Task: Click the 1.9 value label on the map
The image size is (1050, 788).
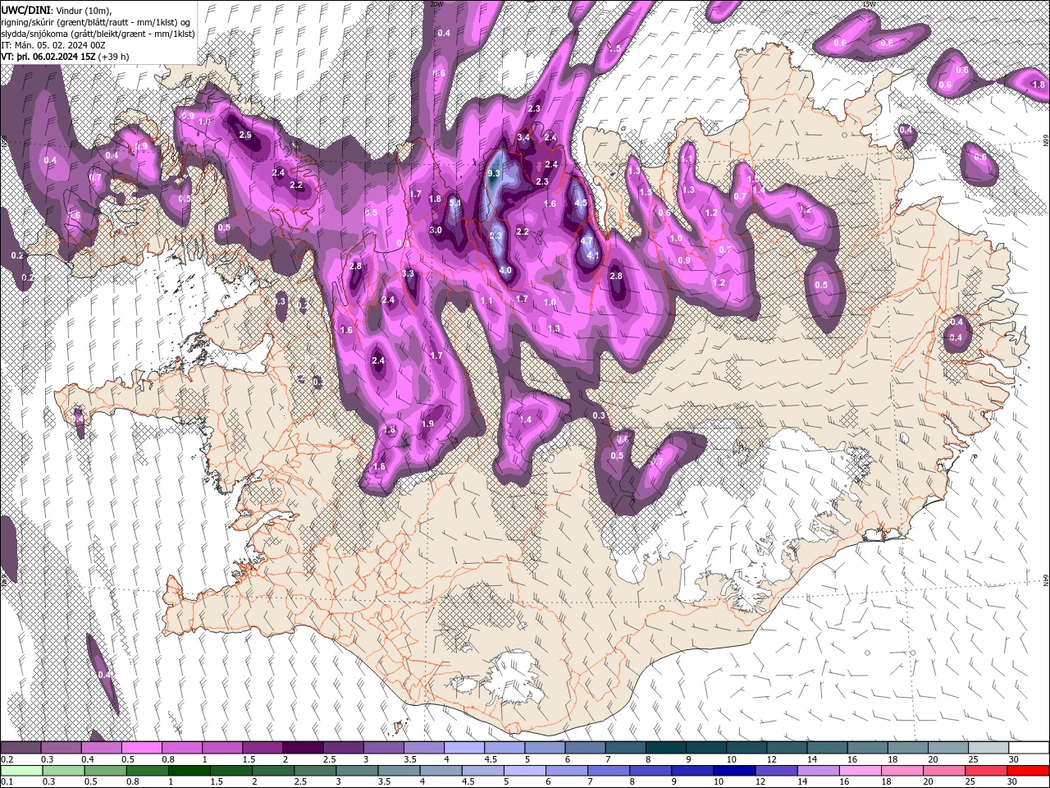Action: (x=427, y=424)
